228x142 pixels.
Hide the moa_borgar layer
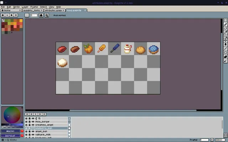26,122
